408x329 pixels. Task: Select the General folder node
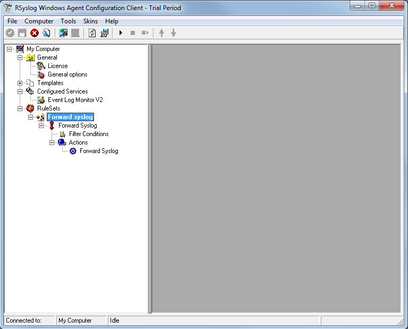point(47,57)
